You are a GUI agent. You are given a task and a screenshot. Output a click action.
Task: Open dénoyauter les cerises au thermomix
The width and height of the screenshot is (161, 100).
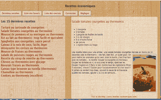point(24,48)
